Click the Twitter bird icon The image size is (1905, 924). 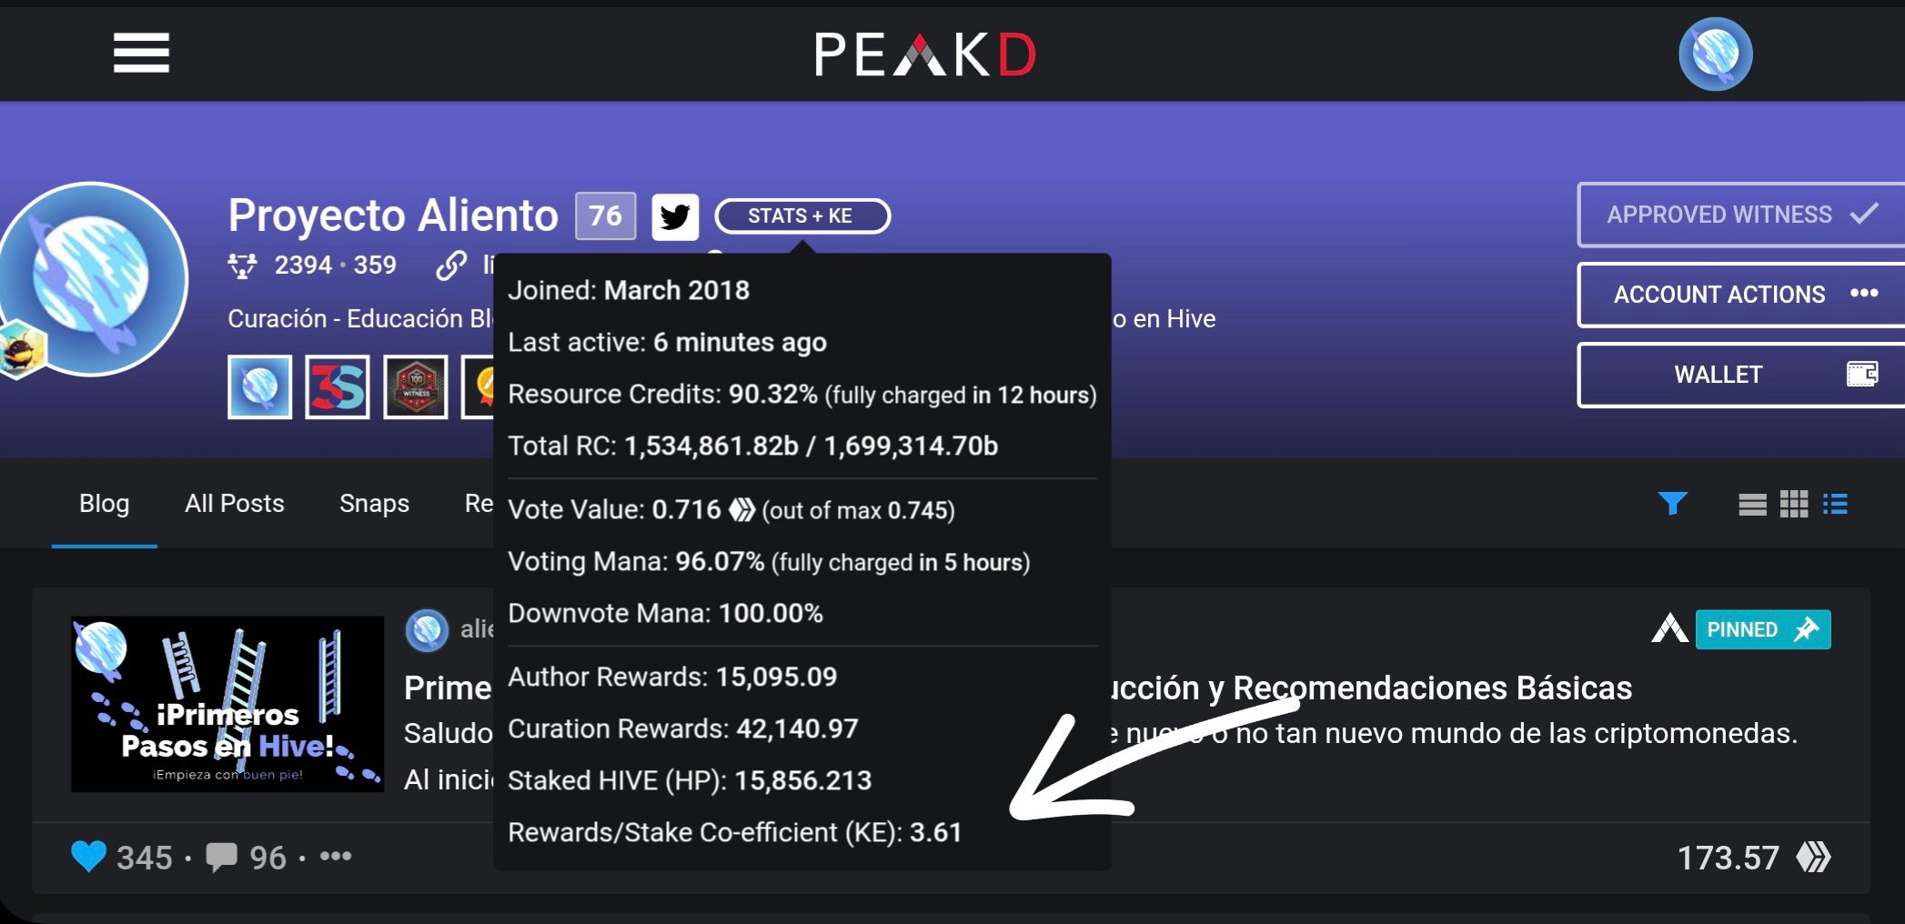pyautogui.click(x=675, y=216)
